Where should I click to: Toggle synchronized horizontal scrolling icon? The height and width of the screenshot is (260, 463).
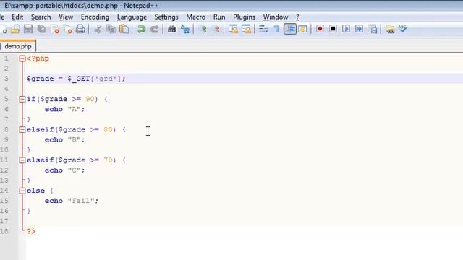click(x=246, y=29)
